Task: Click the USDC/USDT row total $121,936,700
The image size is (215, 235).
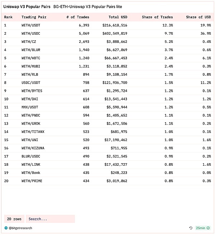Action: pos(114,82)
